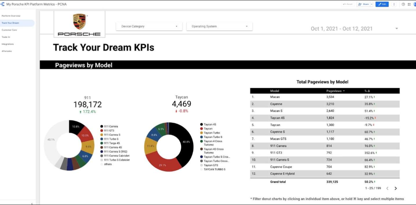Open the Integrations page
Screen dimensions: 416x205
pyautogui.click(x=8, y=44)
